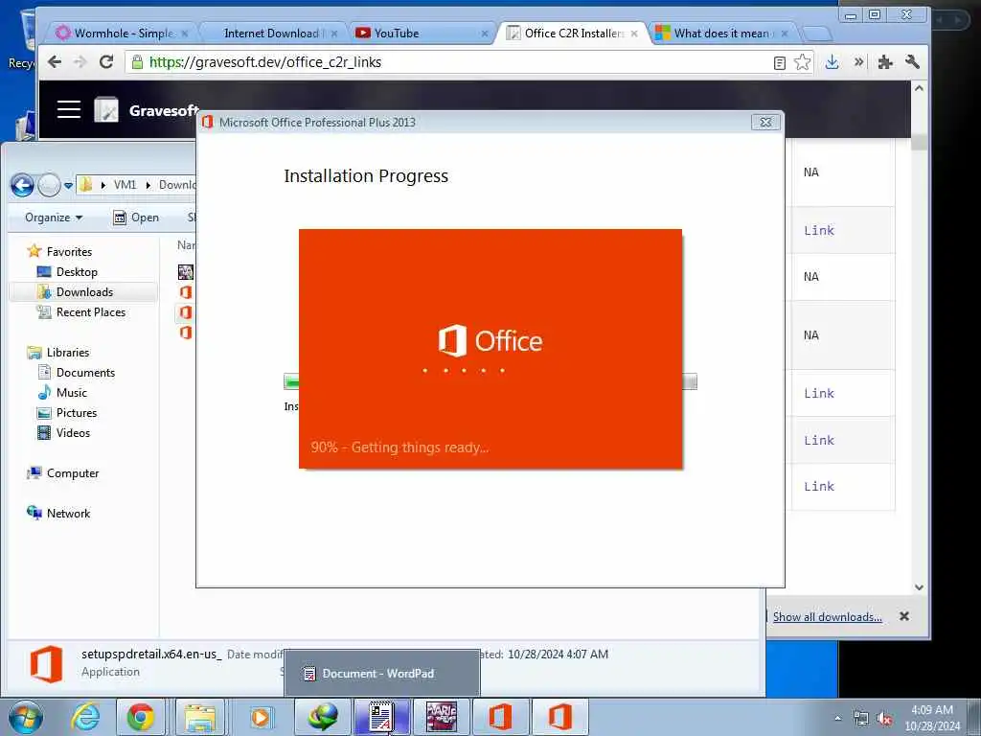Open the Gravesoft hamburger menu
Image resolution: width=981 pixels, height=736 pixels.
[69, 109]
